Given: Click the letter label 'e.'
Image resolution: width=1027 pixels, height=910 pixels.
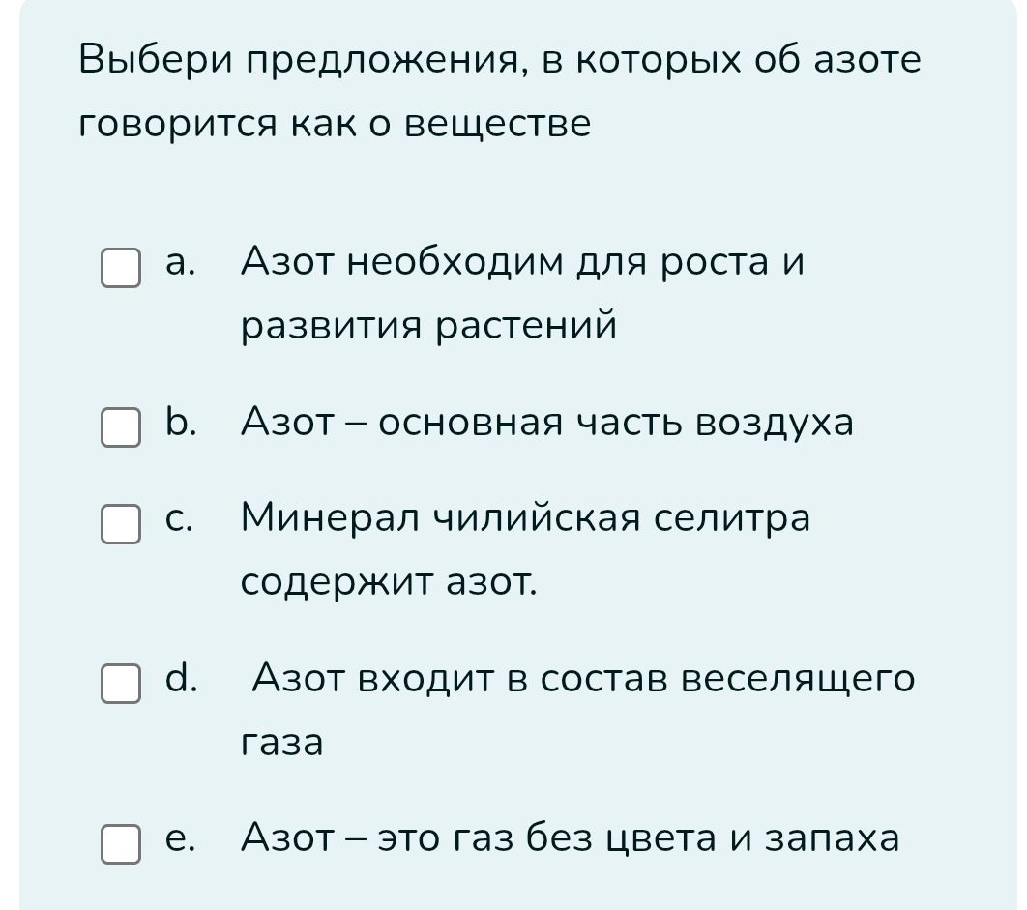Looking at the screenshot, I should [180, 840].
